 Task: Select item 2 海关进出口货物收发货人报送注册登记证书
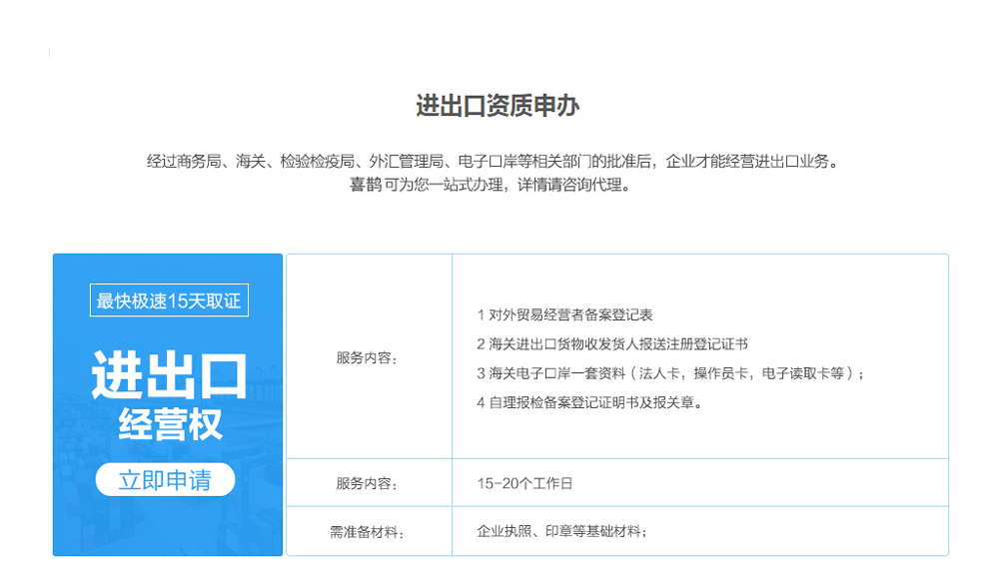612,343
